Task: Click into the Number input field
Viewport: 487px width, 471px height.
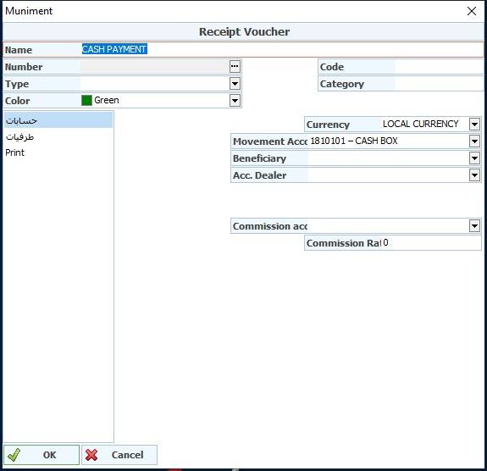Action: 155,66
